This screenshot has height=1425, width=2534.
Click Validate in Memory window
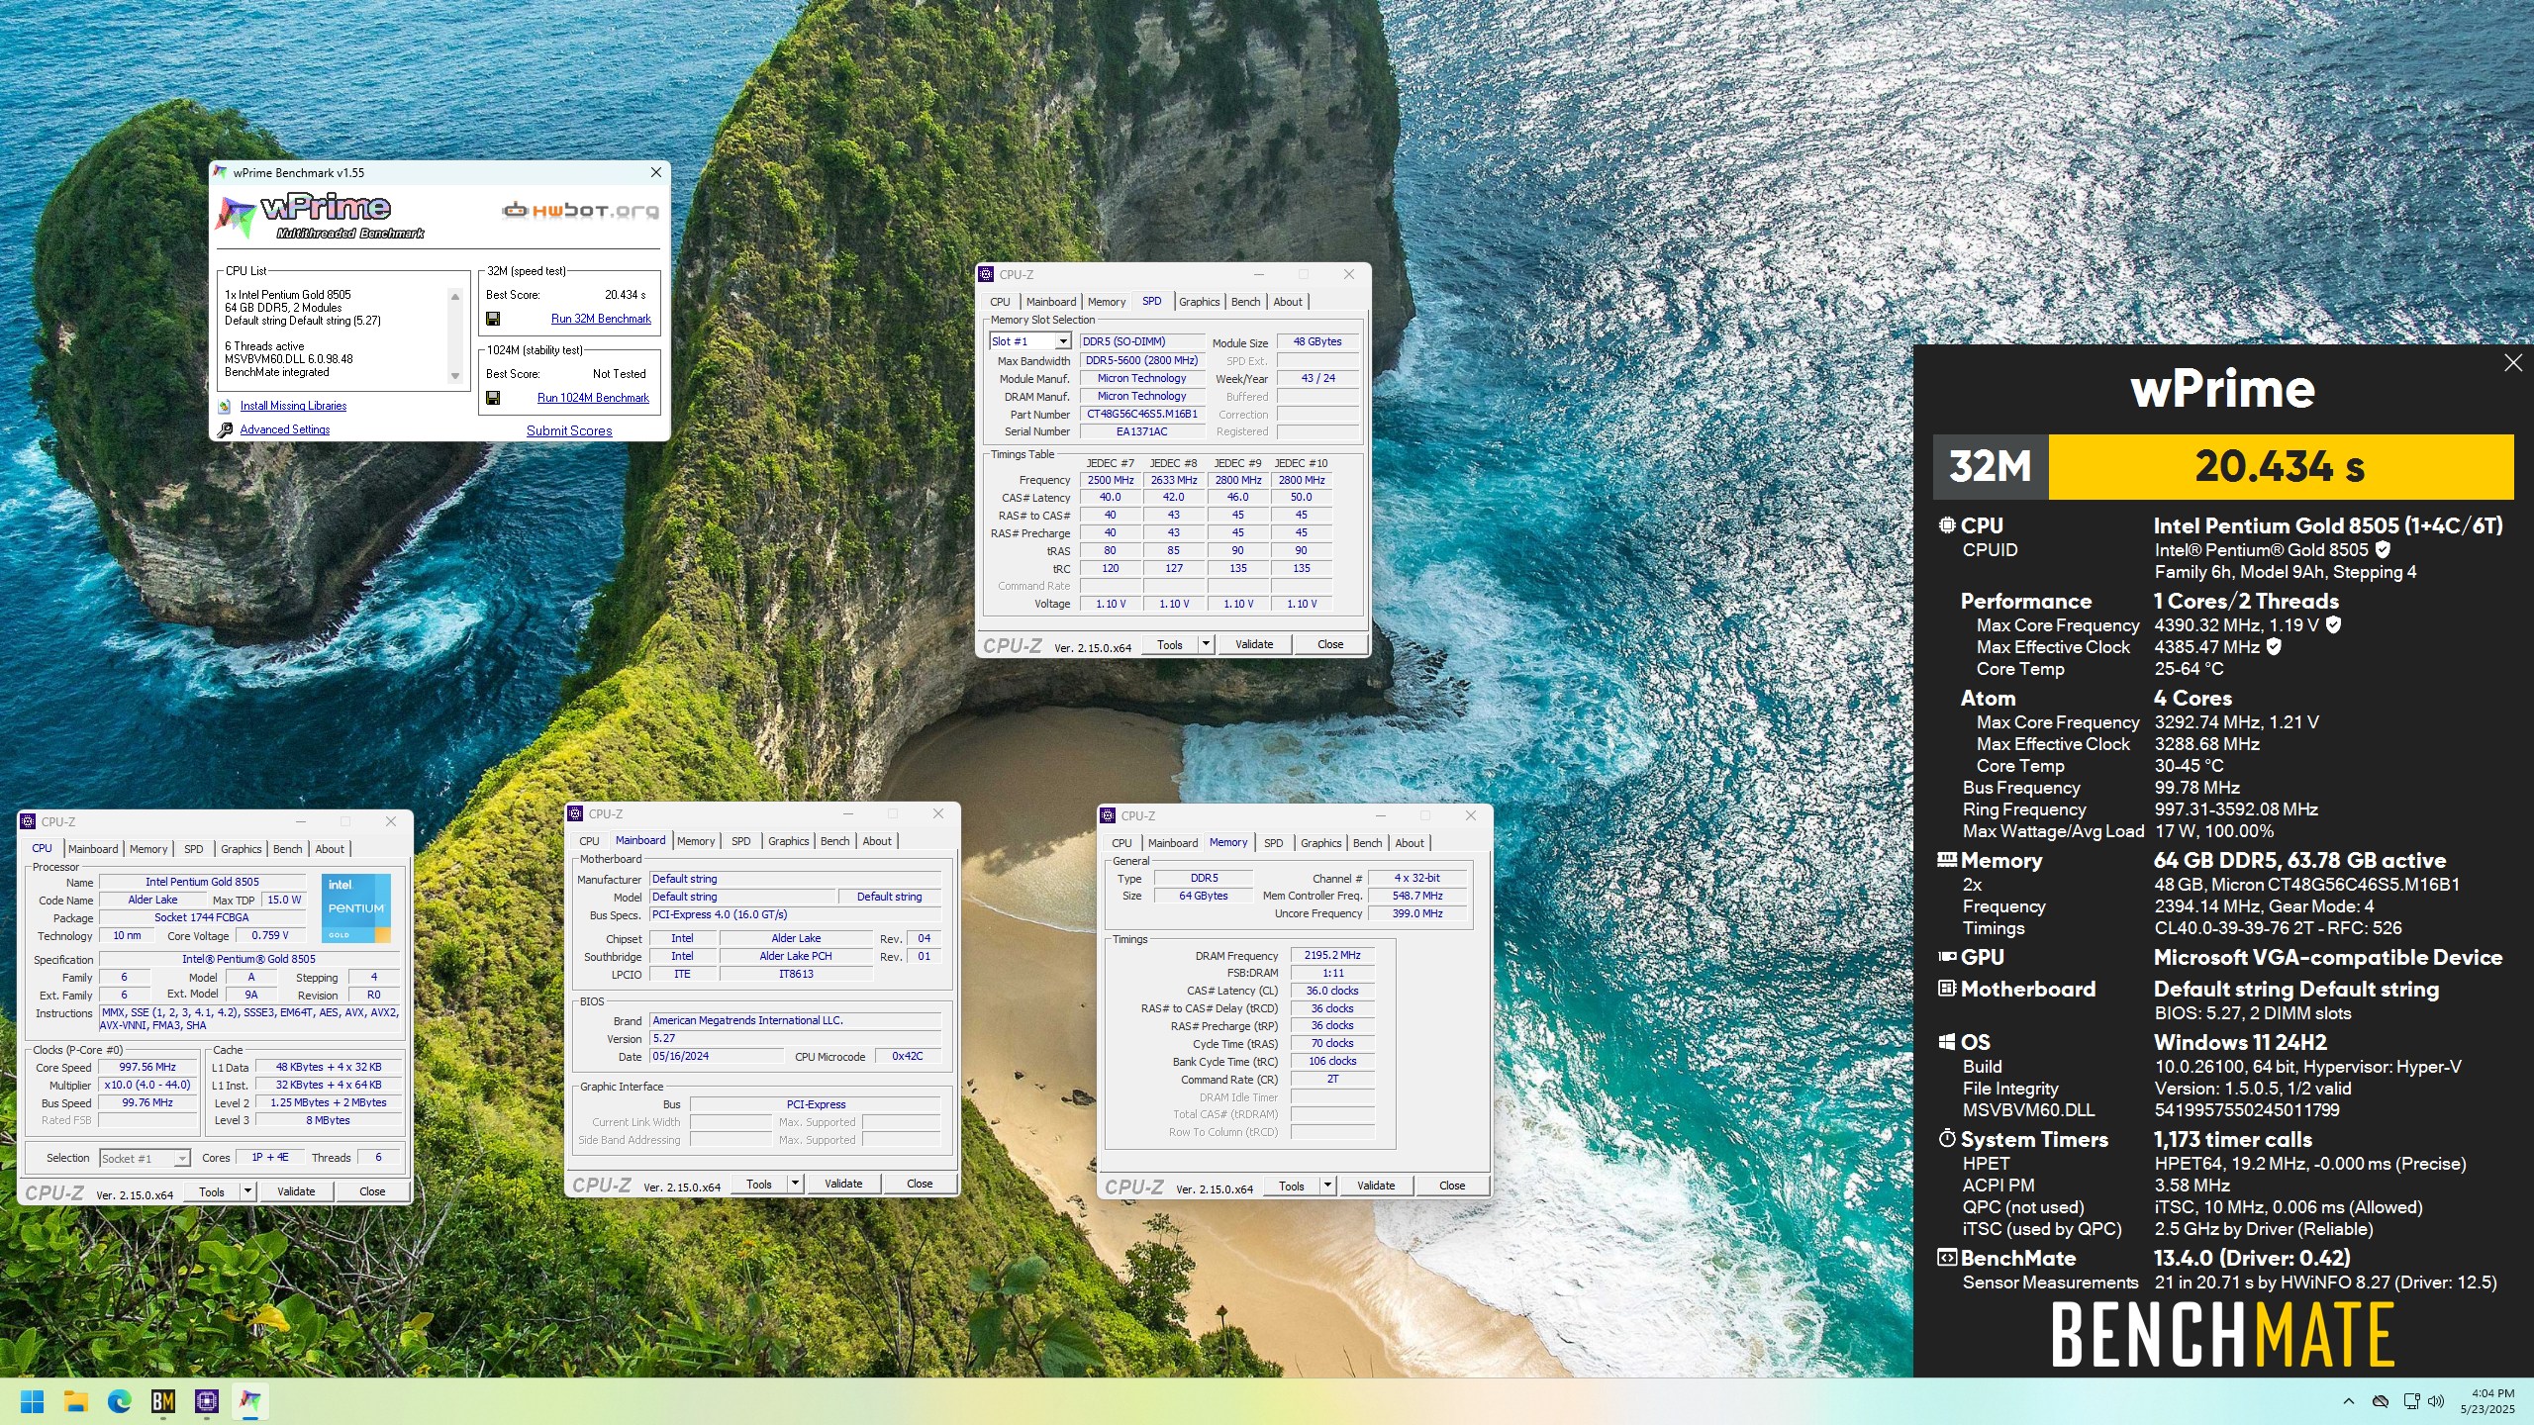pos(1376,1186)
